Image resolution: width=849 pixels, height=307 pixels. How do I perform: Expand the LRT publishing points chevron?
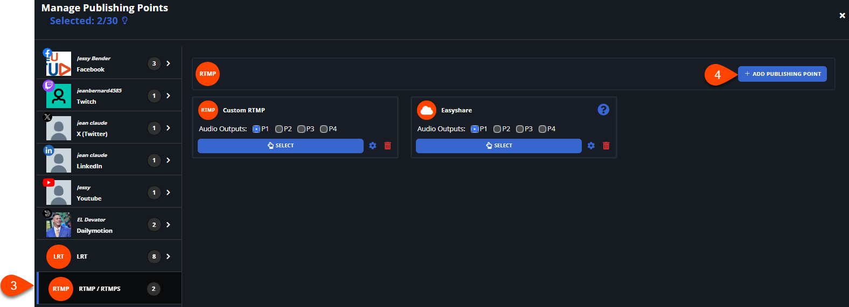(x=169, y=256)
